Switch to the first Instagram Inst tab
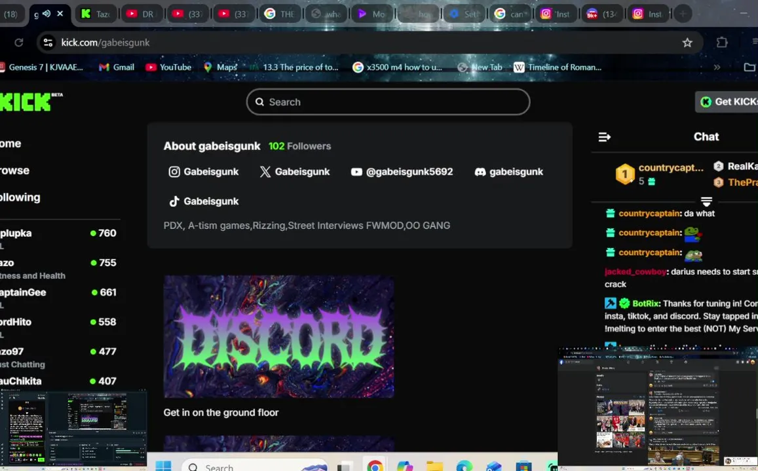 tap(556, 14)
